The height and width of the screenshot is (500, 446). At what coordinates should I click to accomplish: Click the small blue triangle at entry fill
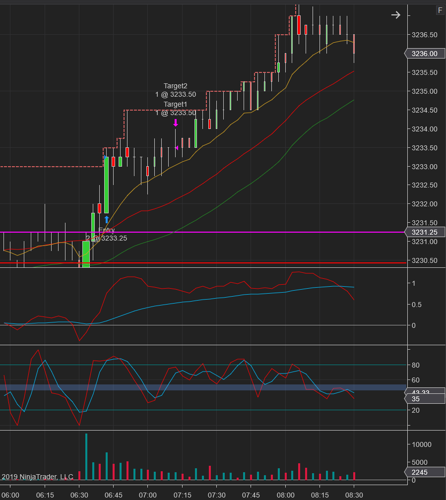tap(106, 157)
